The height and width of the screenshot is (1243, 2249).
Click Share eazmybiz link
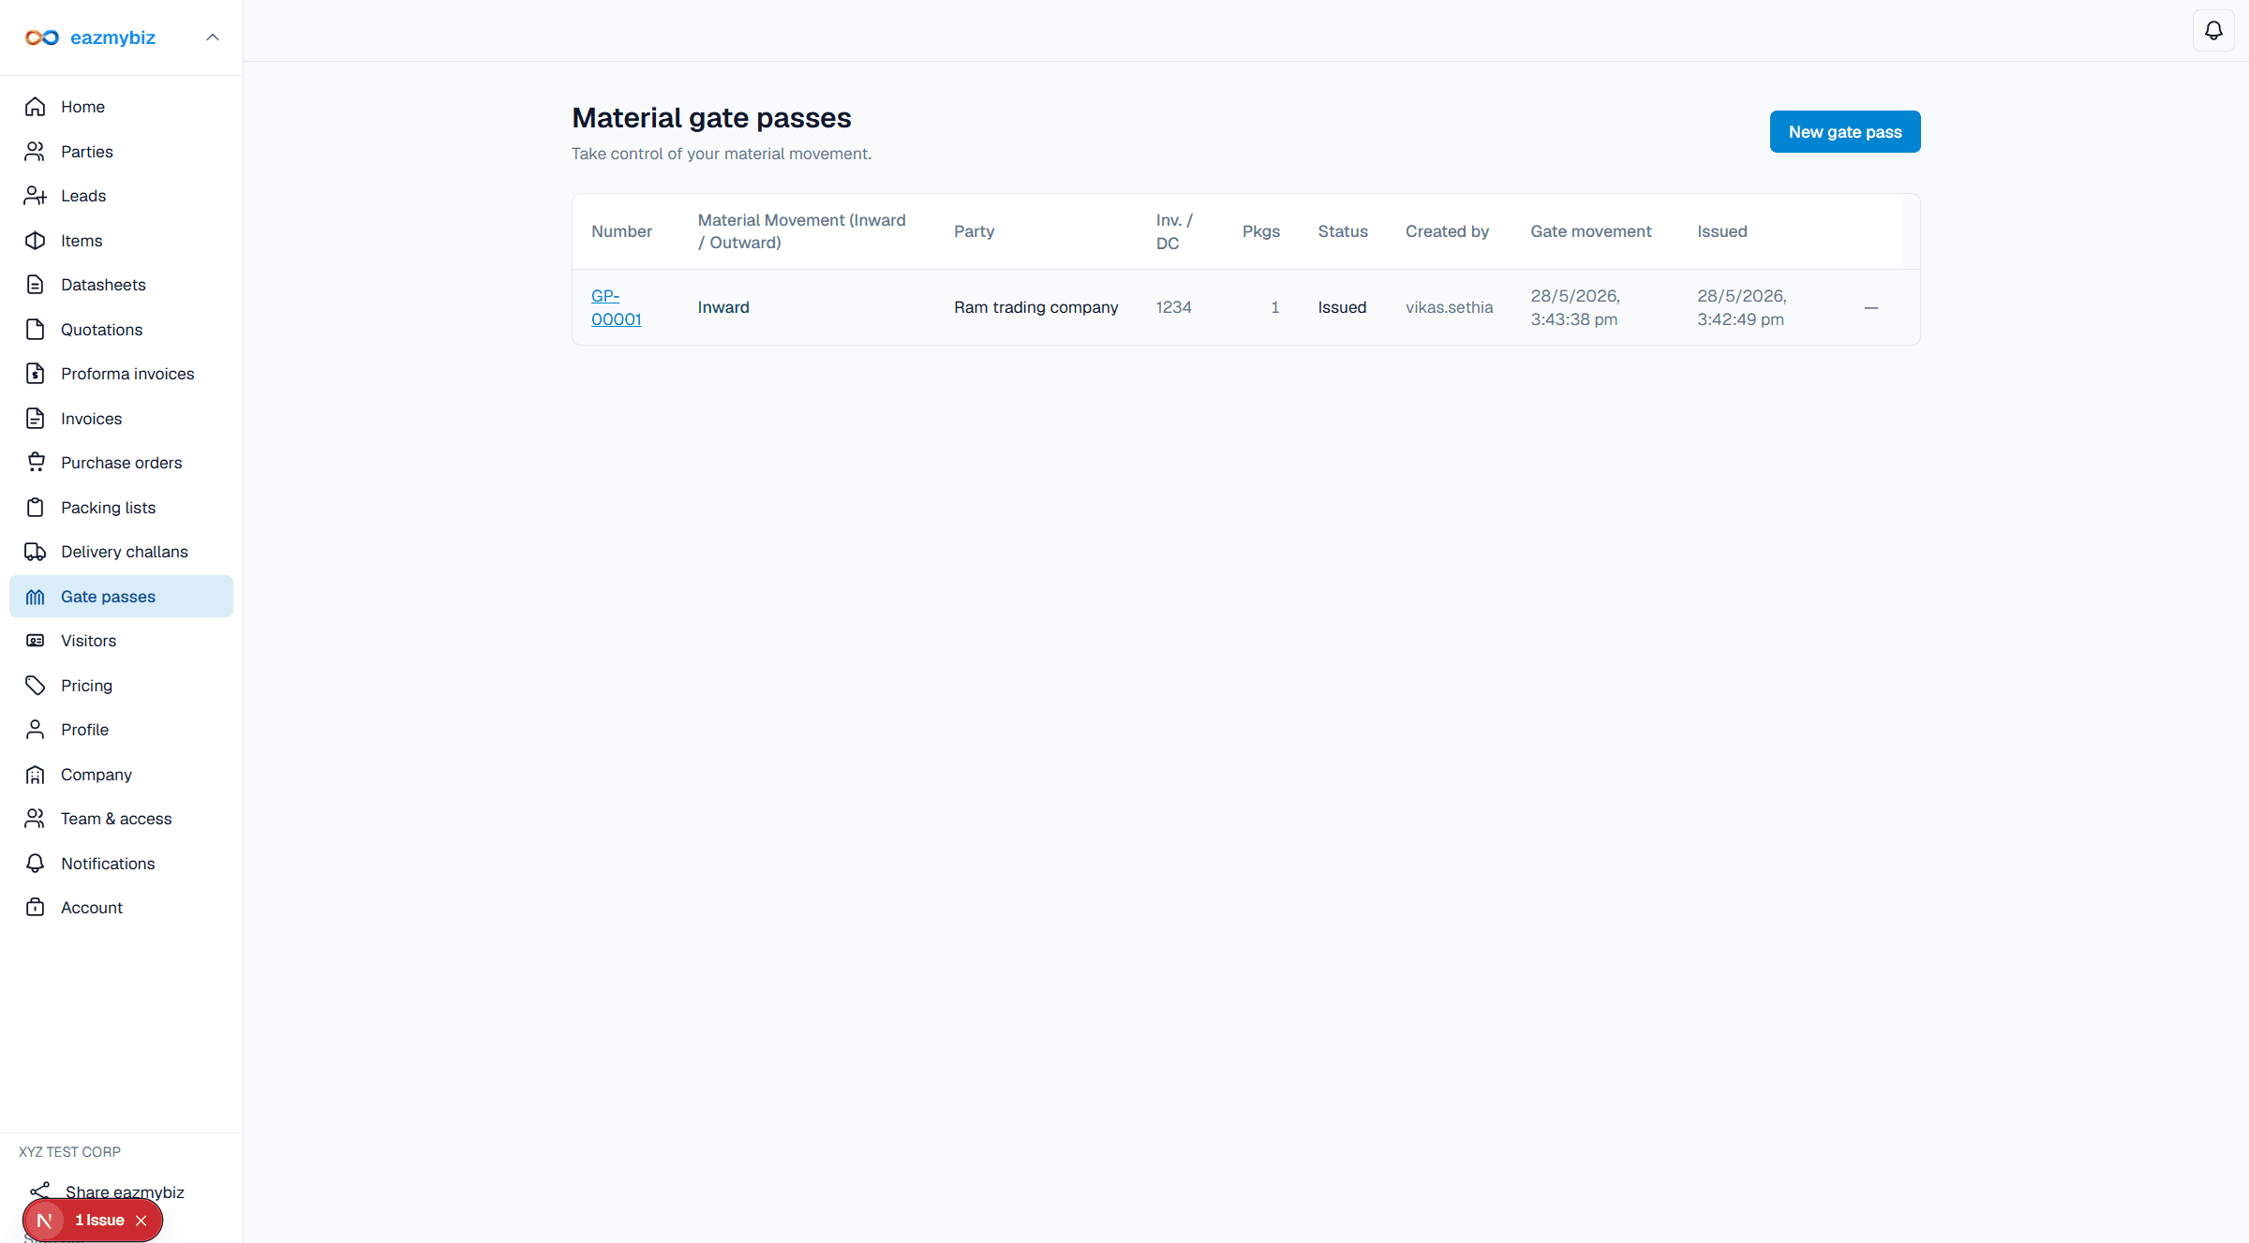pos(125,1191)
